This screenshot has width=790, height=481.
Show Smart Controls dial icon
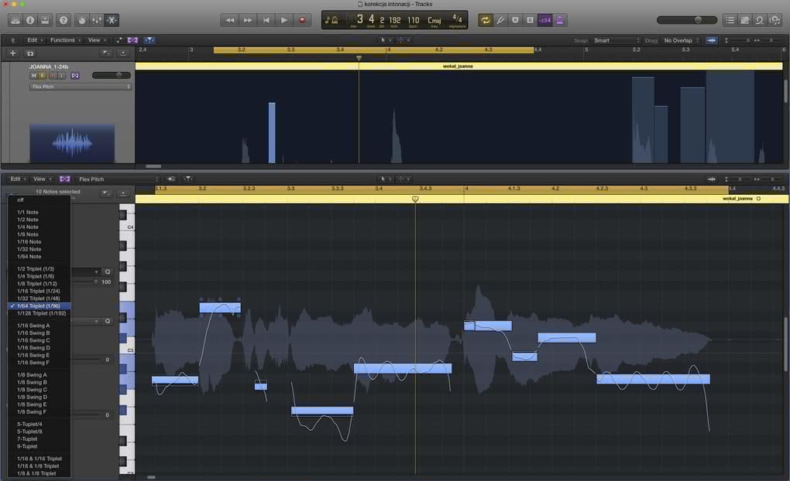click(81, 20)
